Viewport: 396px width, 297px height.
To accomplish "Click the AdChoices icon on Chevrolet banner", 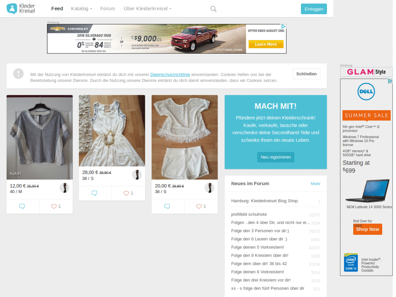I will [x=283, y=27].
